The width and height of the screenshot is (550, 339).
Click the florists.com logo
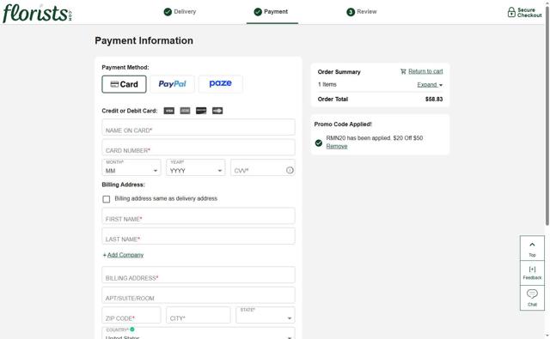[37, 14]
